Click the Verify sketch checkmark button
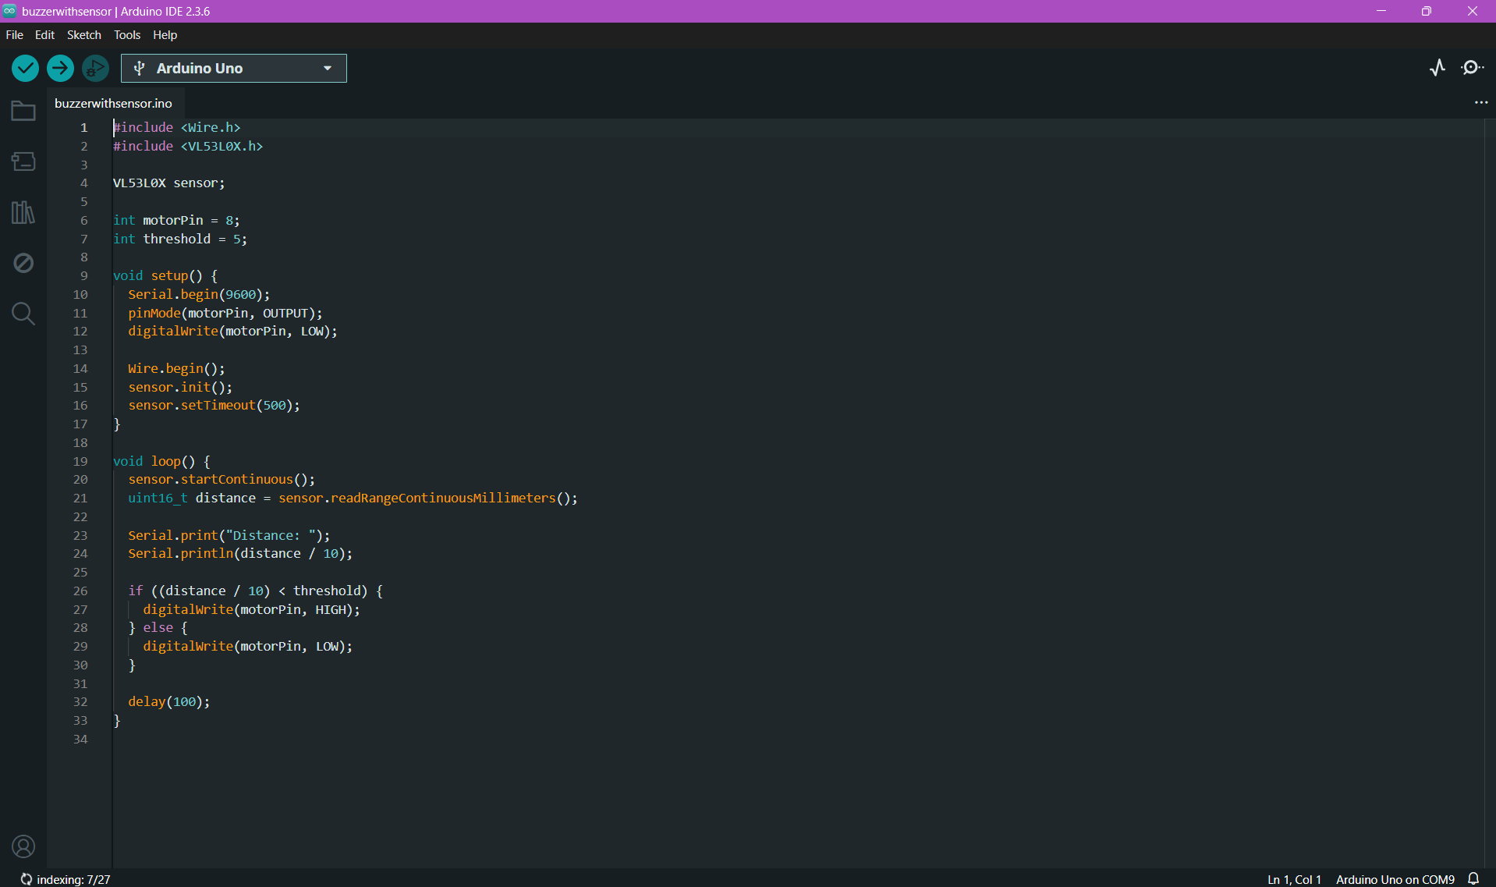Image resolution: width=1496 pixels, height=887 pixels. click(x=25, y=69)
